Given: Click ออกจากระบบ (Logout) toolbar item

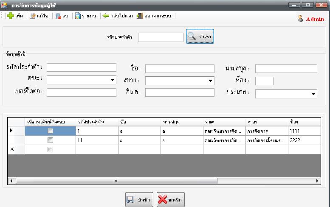Looking at the screenshot, I should tap(154, 16).
